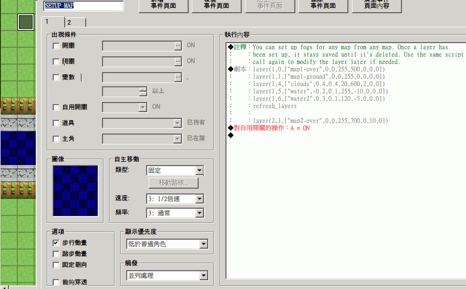Screen dimensions: 466x289
Task: Enable the 主角 condition checkbox
Action: click(x=56, y=139)
